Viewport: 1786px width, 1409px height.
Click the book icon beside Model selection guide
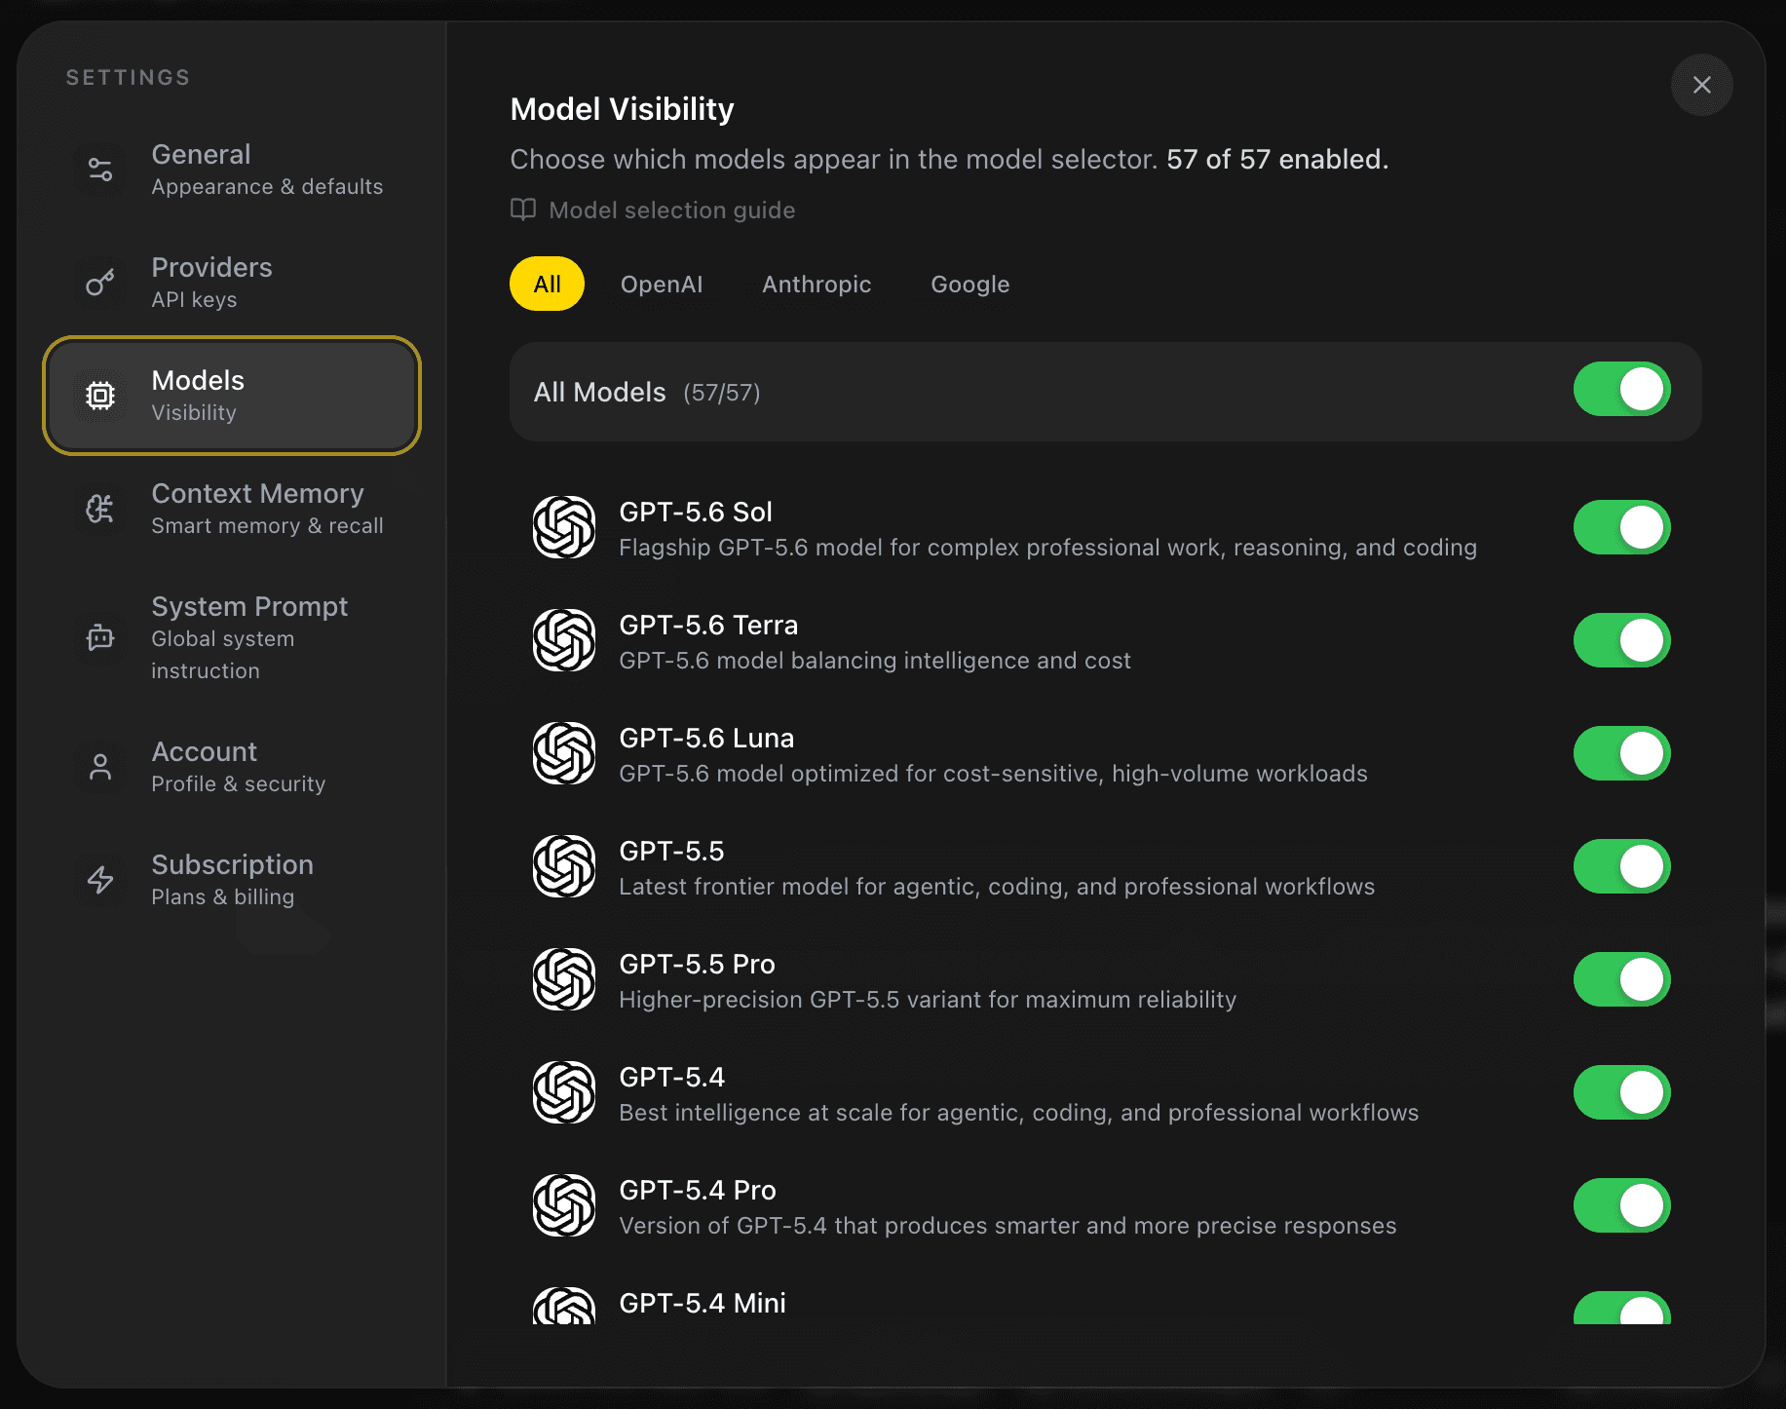pyautogui.click(x=523, y=209)
